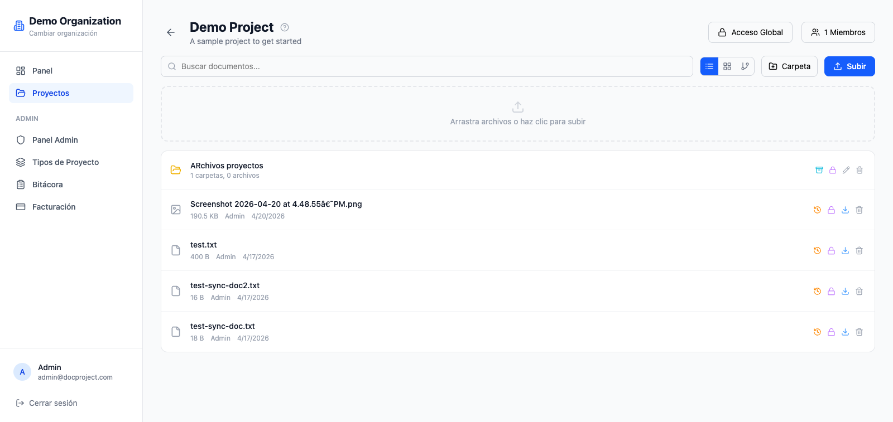Open Proyectos in the sidebar
The width and height of the screenshot is (893, 422).
point(71,93)
